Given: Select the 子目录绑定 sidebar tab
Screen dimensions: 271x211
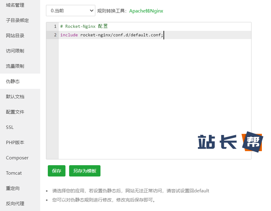Looking at the screenshot, I should pos(17,20).
